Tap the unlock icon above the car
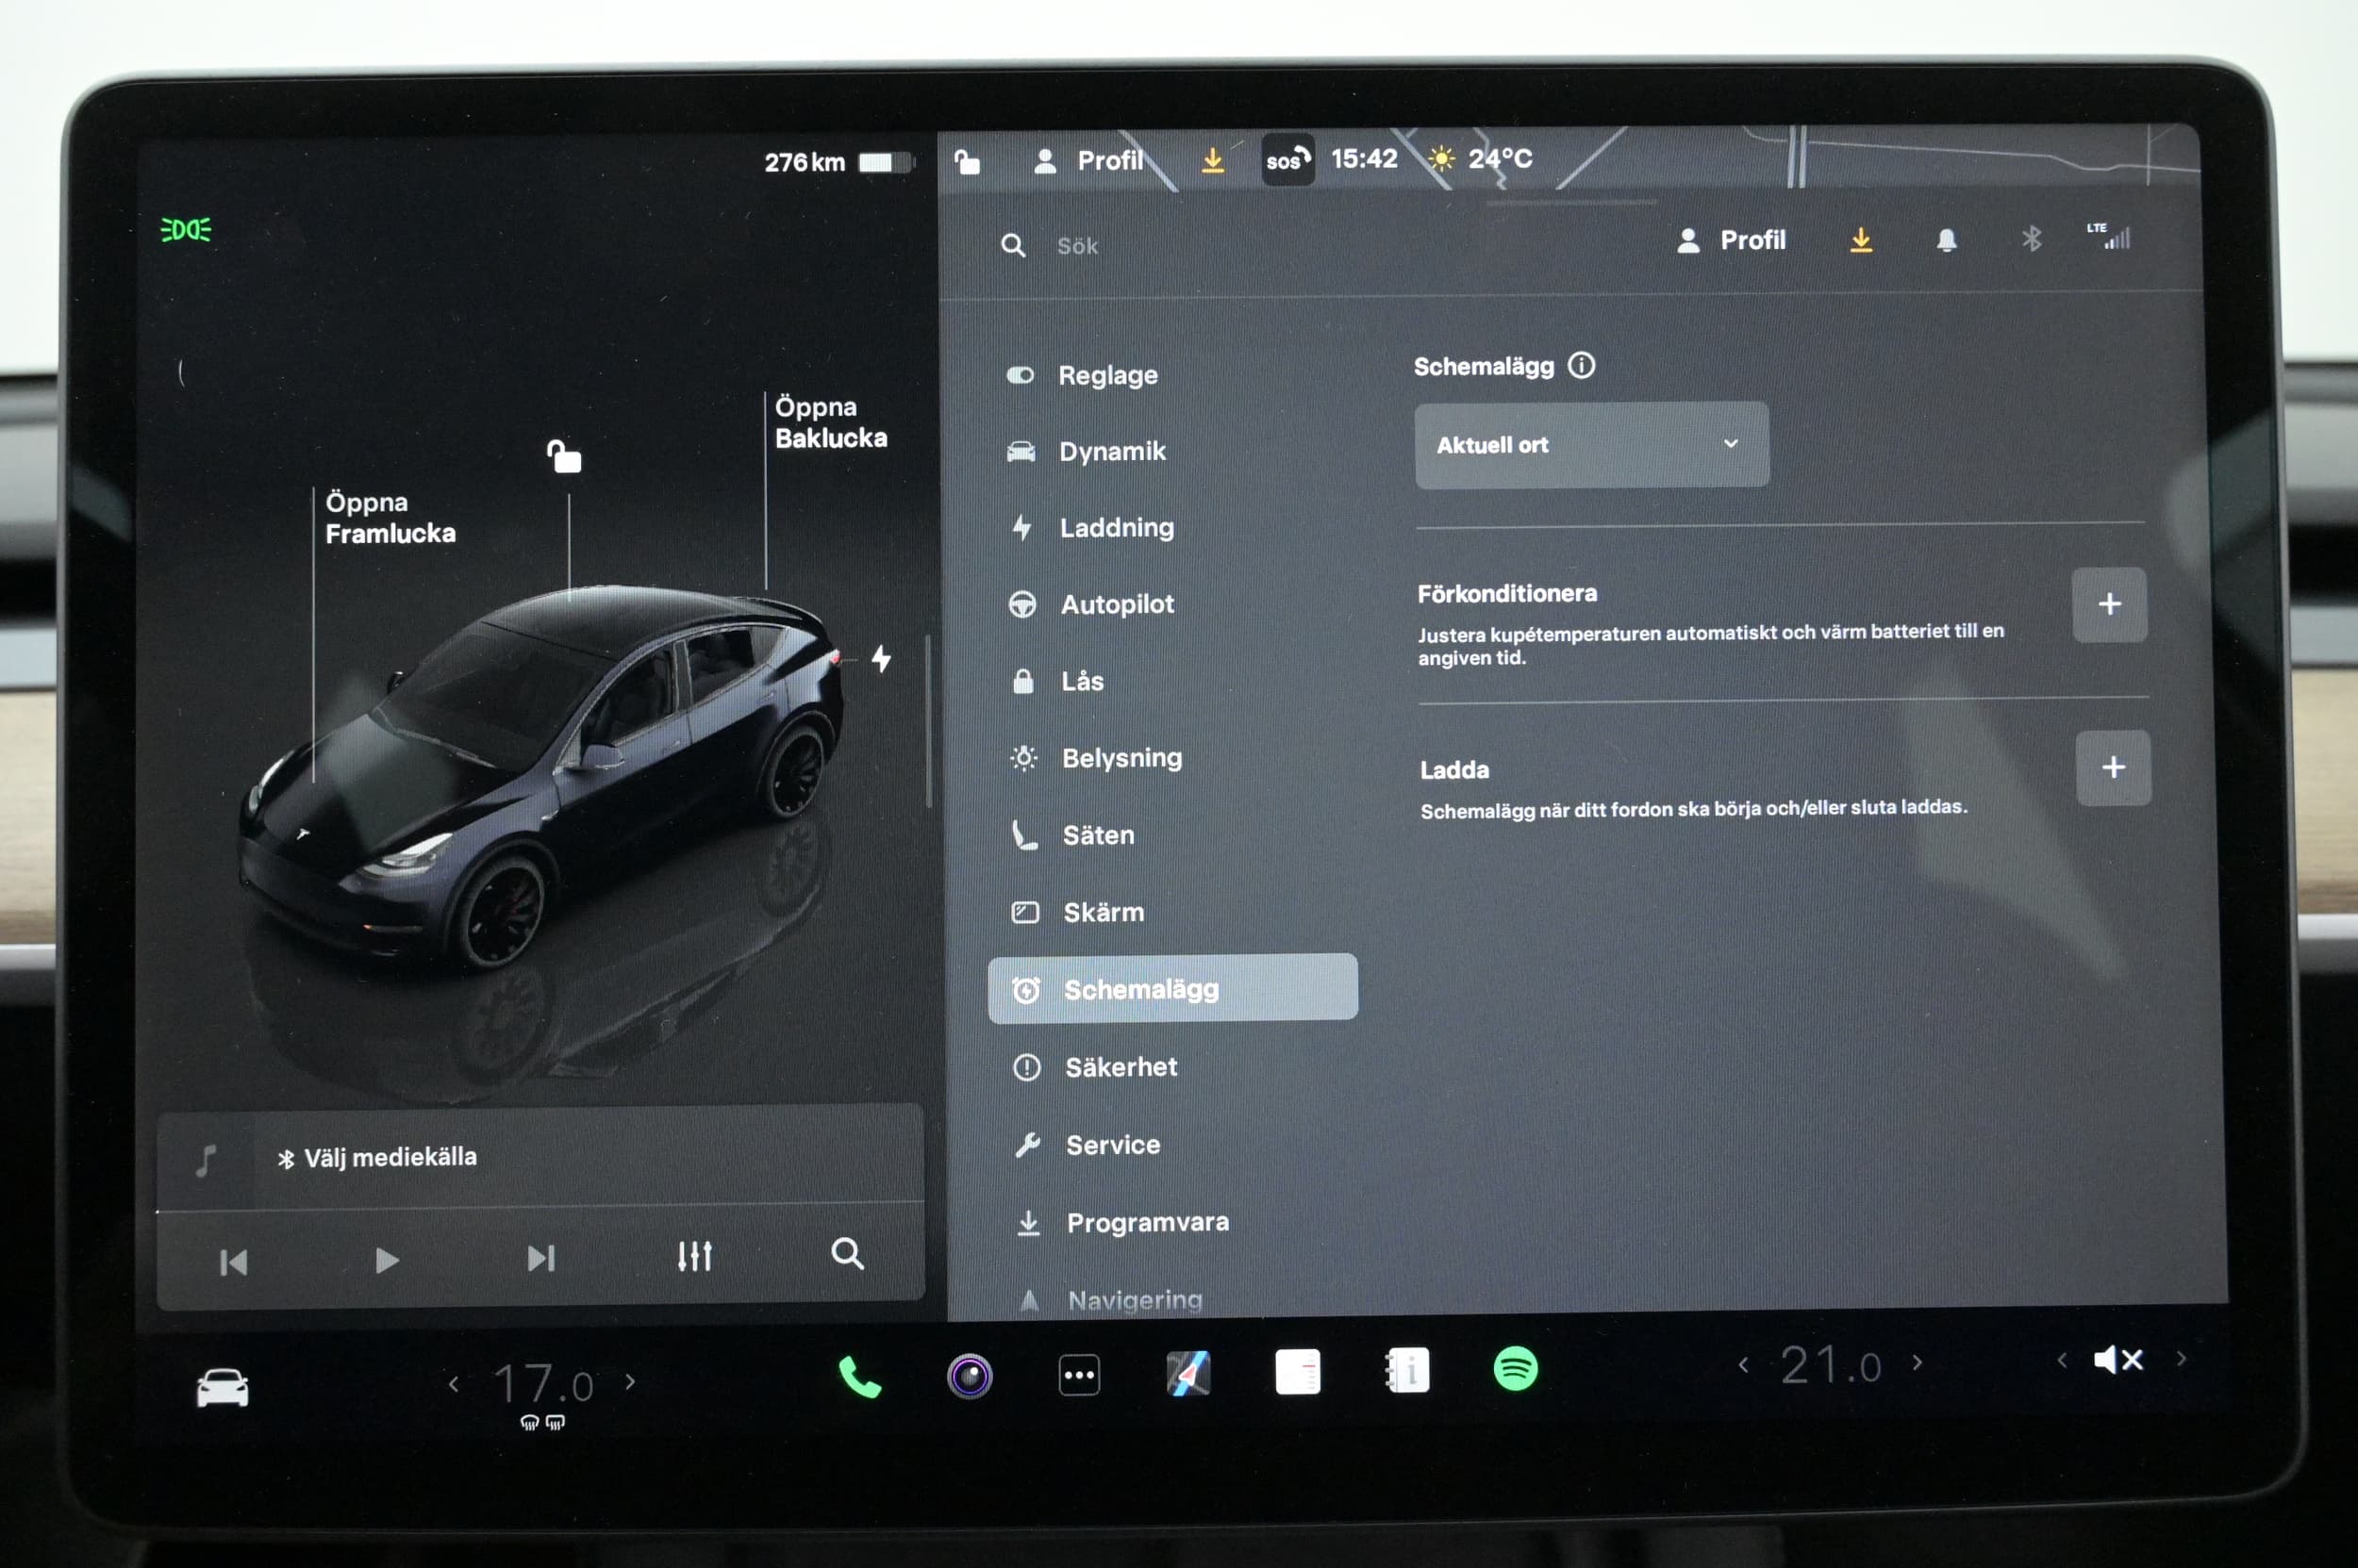The height and width of the screenshot is (1568, 2358). pos(564,456)
